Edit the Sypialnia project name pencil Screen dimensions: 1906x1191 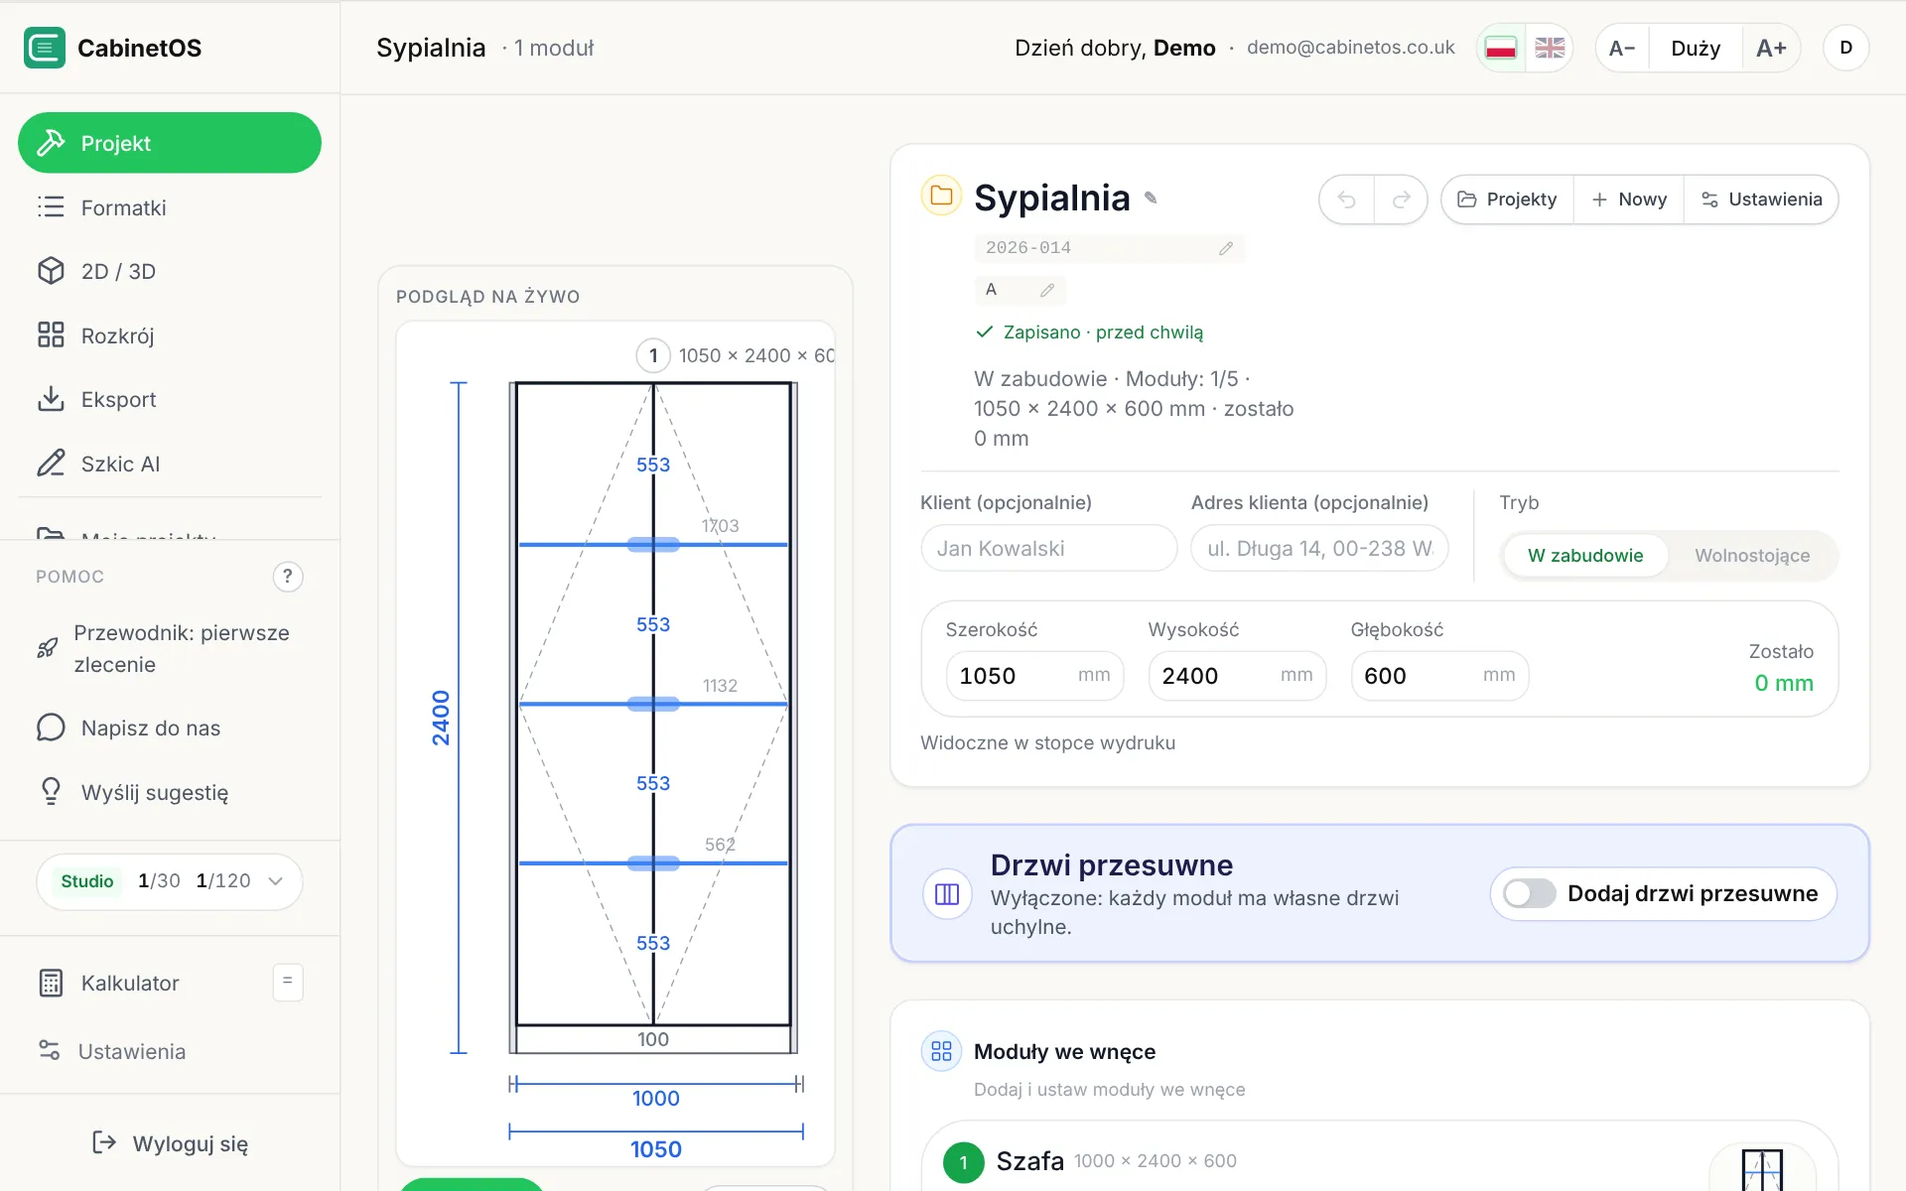(1151, 198)
